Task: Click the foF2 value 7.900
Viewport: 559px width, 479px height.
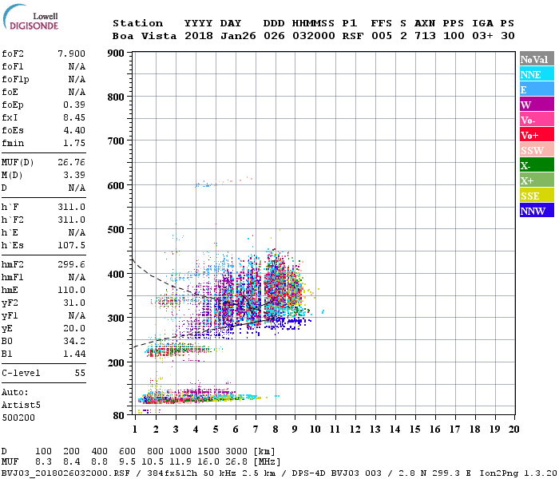Action: point(71,53)
